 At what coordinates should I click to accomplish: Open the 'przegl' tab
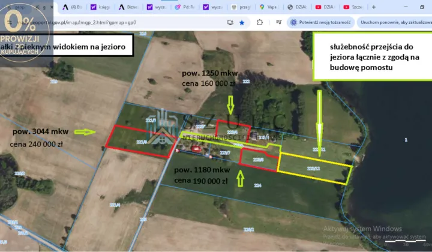pyautogui.click(x=241, y=7)
